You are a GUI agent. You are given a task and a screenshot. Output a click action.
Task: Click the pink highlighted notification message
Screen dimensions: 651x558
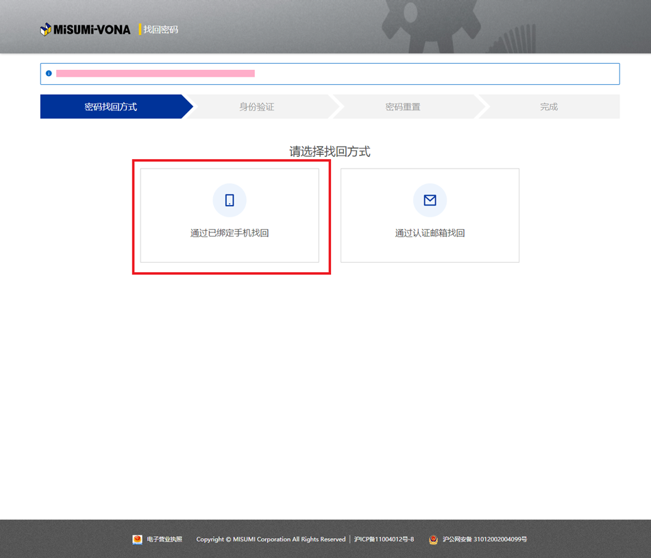pyautogui.click(x=156, y=73)
